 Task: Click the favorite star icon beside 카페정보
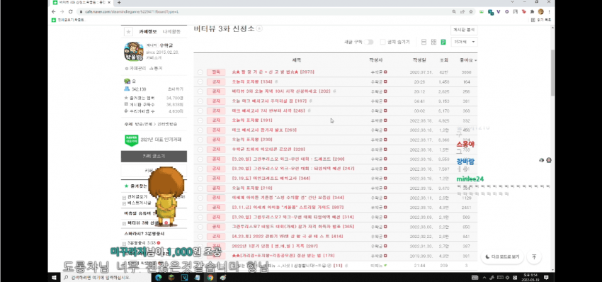coord(129,31)
